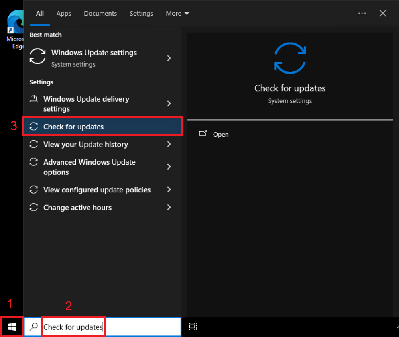Viewport: 399px width, 337px height.
Task: Click the delivery settings icon
Action: pyautogui.click(x=34, y=98)
